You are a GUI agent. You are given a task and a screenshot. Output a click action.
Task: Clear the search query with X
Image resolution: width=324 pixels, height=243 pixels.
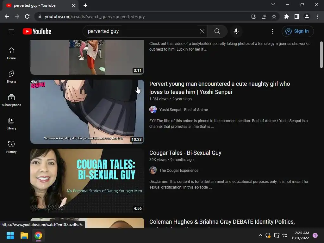click(202, 31)
